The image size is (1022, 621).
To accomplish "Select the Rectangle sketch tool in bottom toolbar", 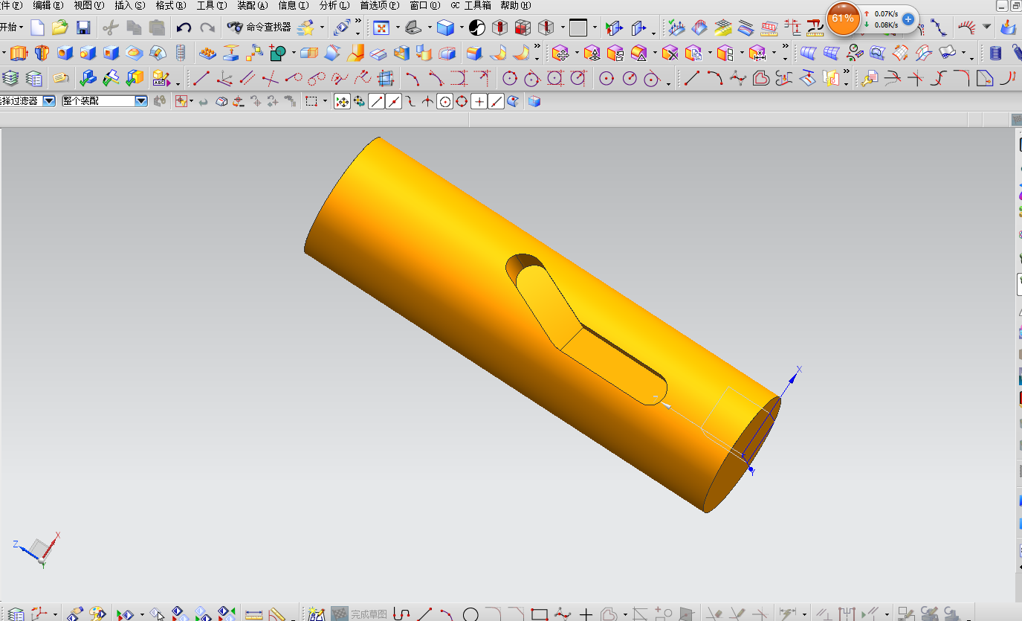I will pos(540,614).
